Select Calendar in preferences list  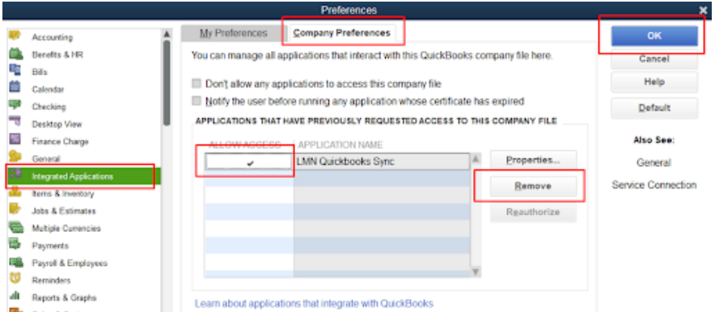(x=48, y=89)
